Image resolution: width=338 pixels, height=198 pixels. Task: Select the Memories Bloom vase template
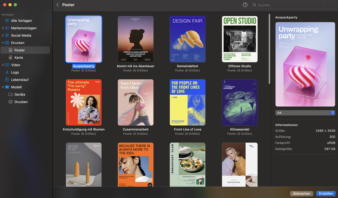point(84,164)
